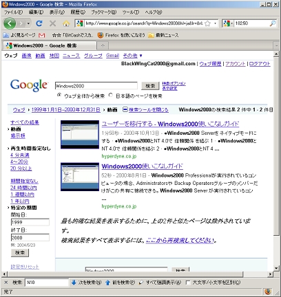
Task: Open the 編集 menu
Action: (36, 12)
